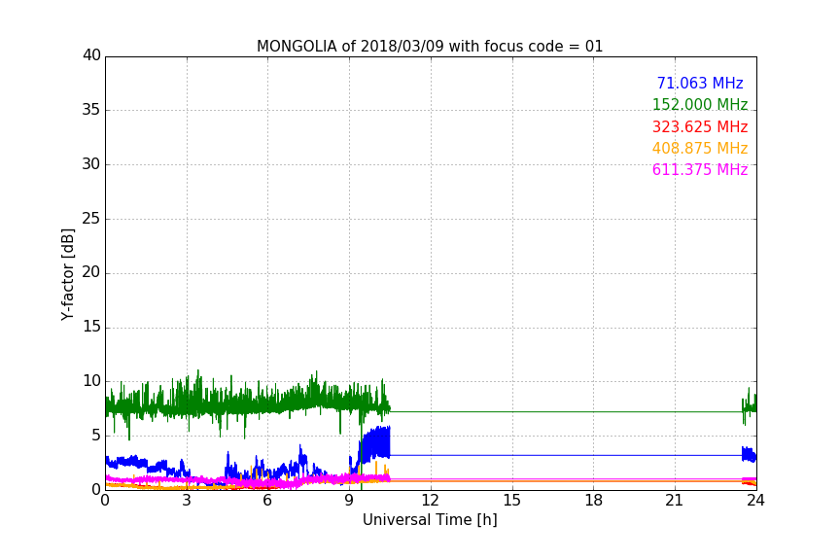
Task: Click the y-axis tick value 40
Action: [x=91, y=55]
